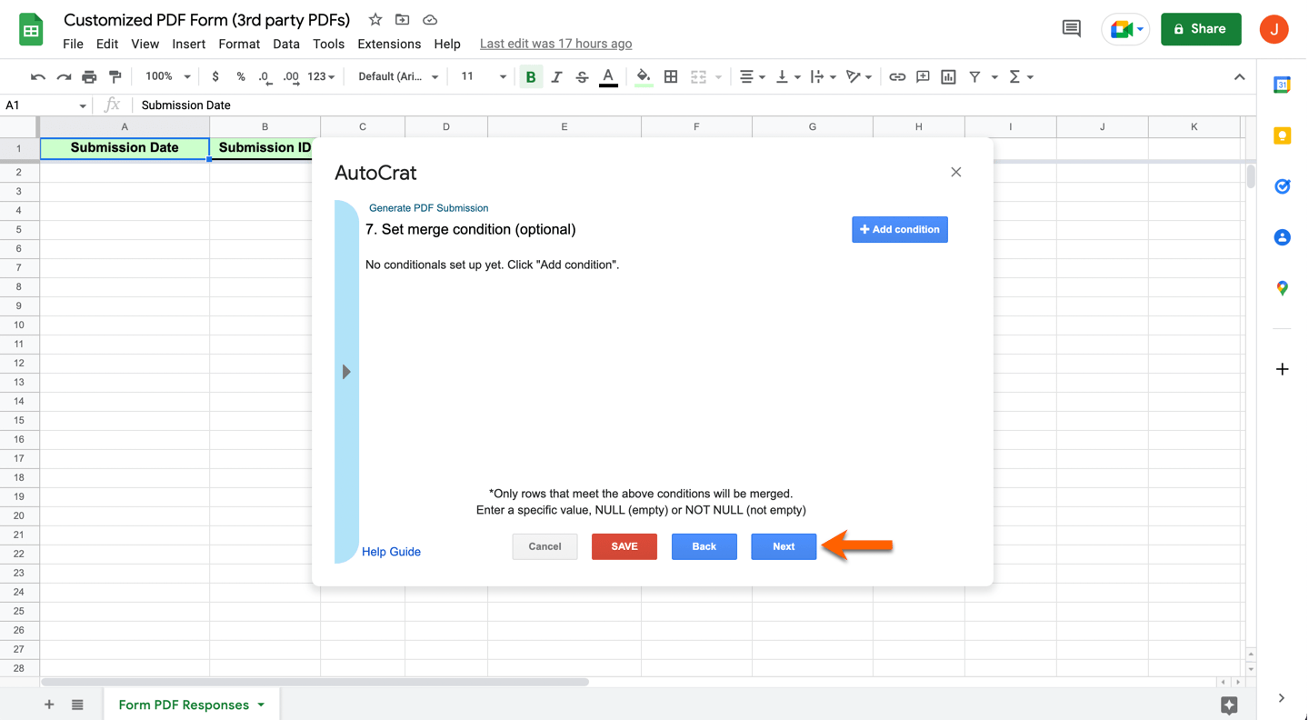Open the zoom level dropdown
Viewport: 1309px width, 720px height.
(x=168, y=77)
